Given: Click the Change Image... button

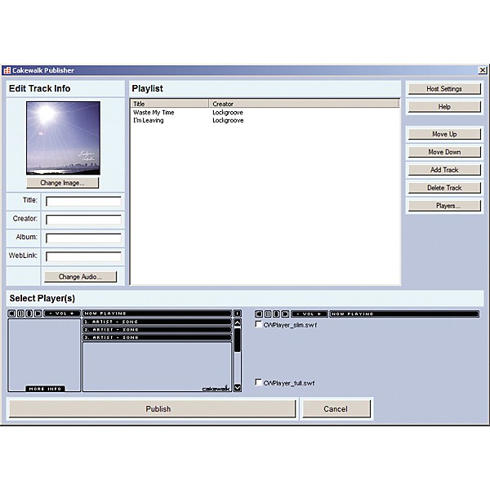Looking at the screenshot, I should click(x=63, y=183).
